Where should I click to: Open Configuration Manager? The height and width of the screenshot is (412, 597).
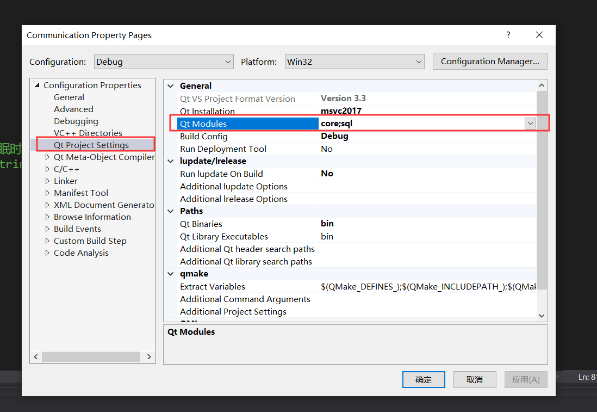(490, 62)
